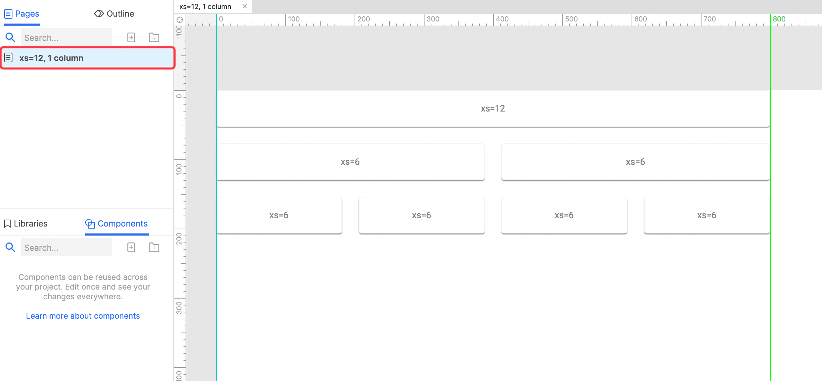822x381 pixels.
Task: Close the xs=12, 1 column canvas tab
Action: (x=245, y=6)
